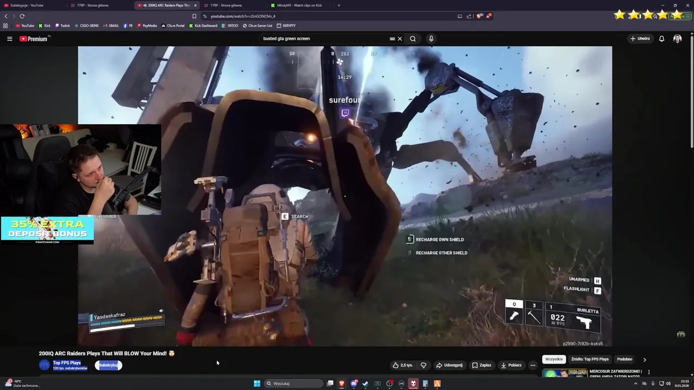Click the video player to pause
694x390 pixels.
pos(345,195)
